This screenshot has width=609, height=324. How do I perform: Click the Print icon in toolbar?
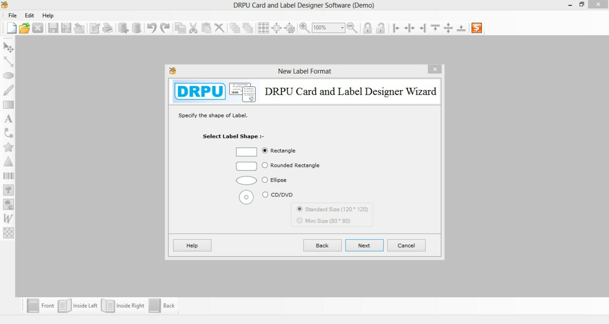click(107, 28)
